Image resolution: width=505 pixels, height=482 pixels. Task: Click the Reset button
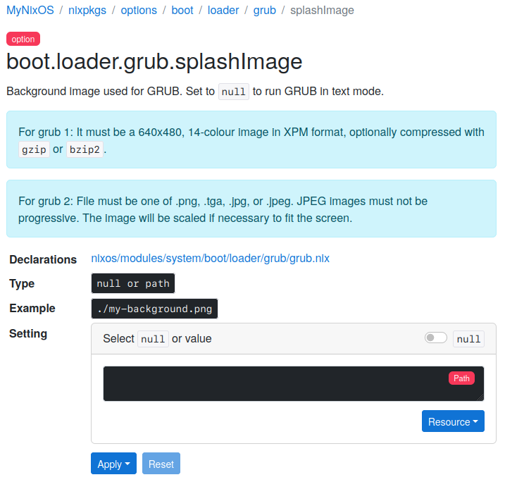click(161, 463)
